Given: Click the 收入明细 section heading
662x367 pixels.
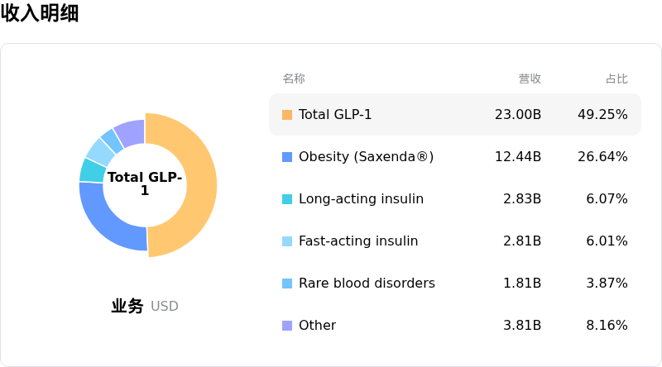Looking at the screenshot, I should [40, 13].
